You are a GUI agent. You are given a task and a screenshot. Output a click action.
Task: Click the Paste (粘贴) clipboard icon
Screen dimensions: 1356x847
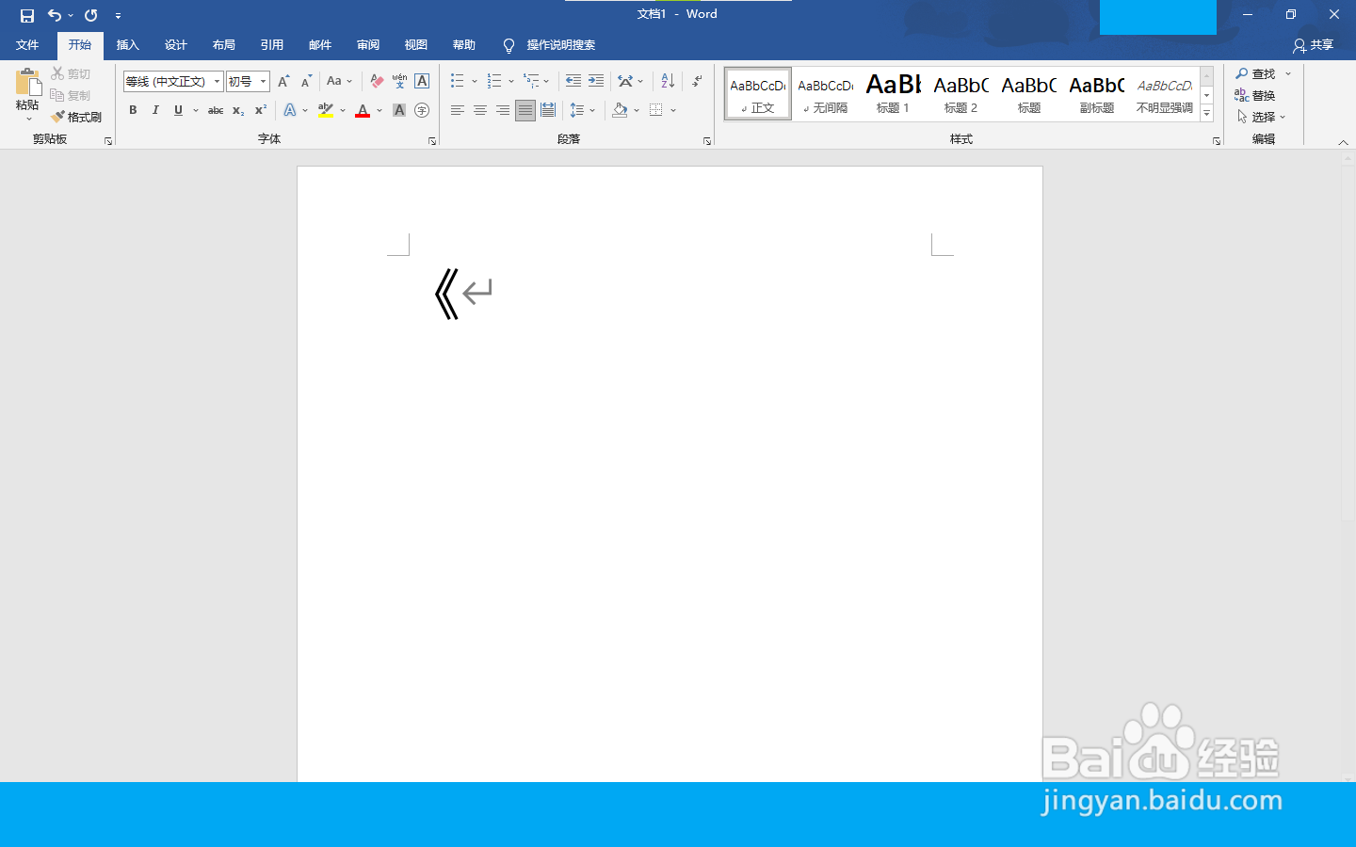click(x=28, y=83)
